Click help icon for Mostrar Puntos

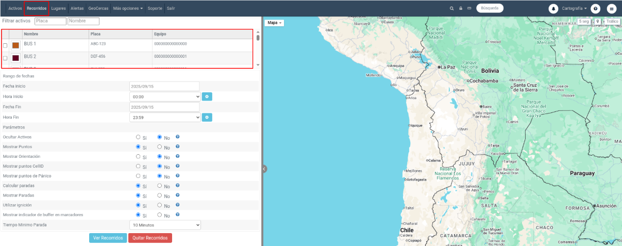point(177,146)
